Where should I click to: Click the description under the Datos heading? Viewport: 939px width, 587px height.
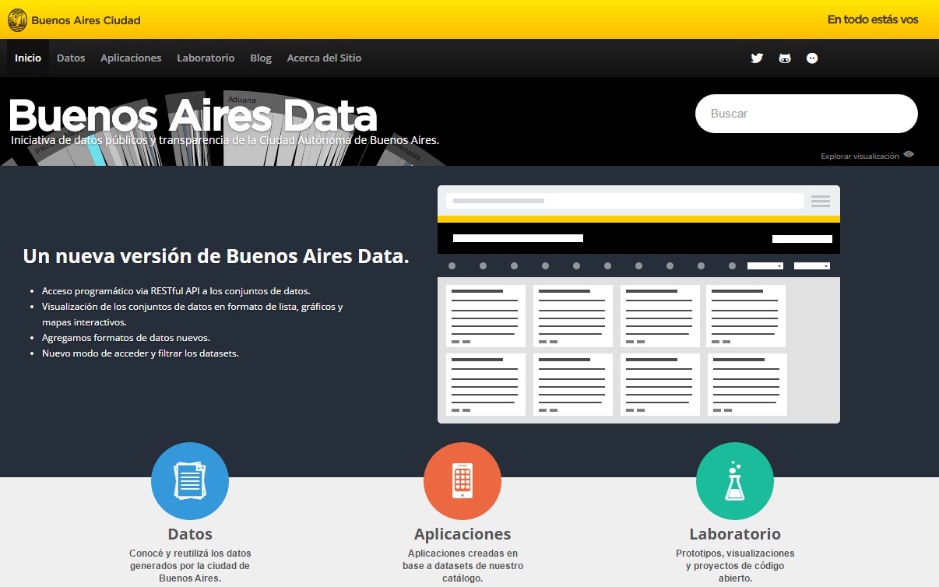point(190,566)
